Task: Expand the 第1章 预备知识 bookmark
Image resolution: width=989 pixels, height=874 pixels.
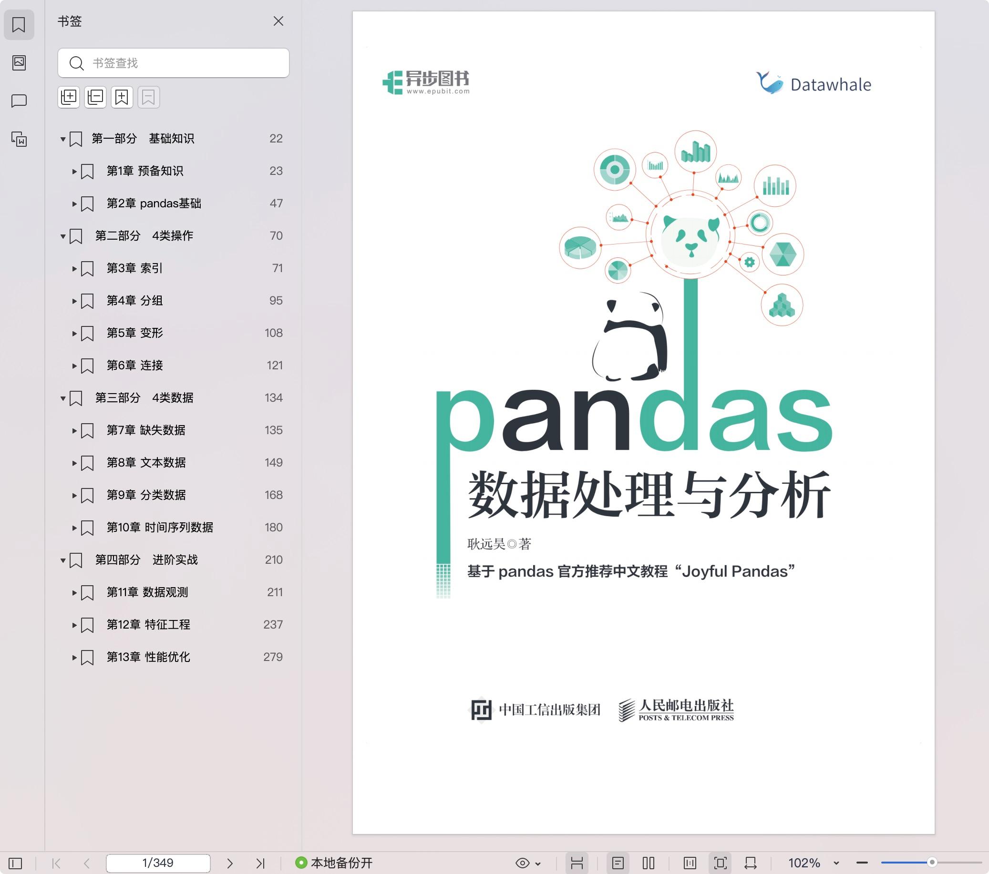Action: 74,172
